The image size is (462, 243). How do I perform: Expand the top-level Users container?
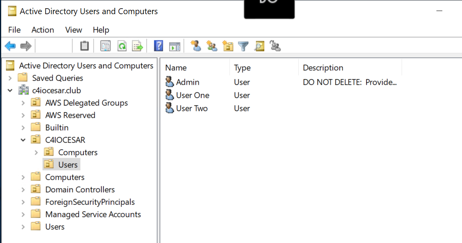tap(23, 226)
